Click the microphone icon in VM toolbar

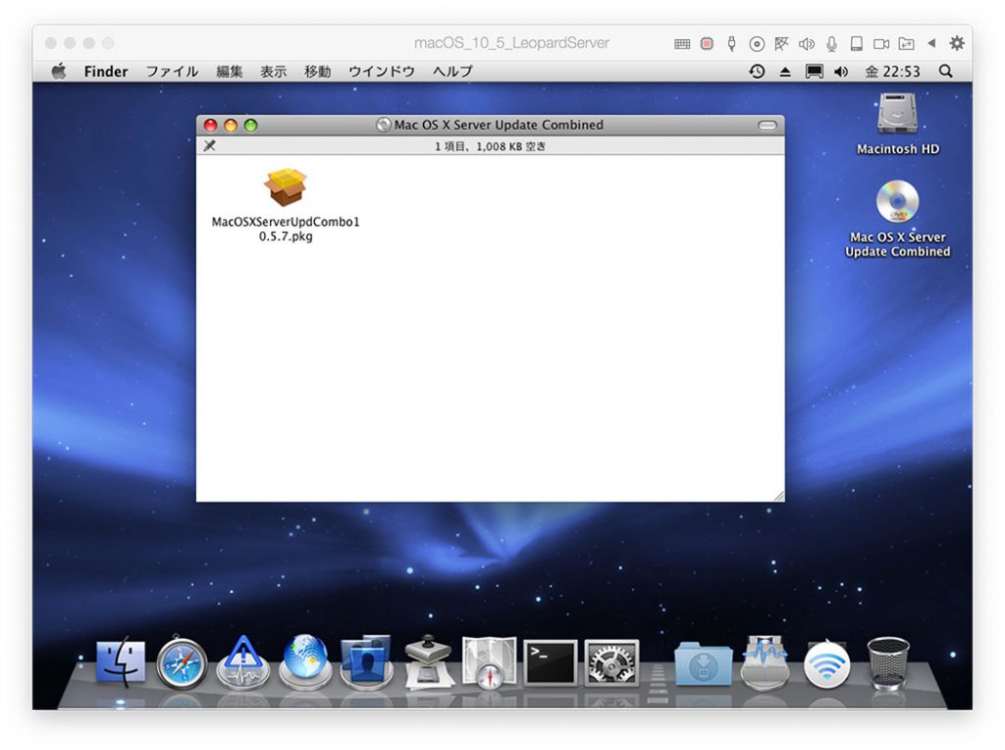pos(831,43)
